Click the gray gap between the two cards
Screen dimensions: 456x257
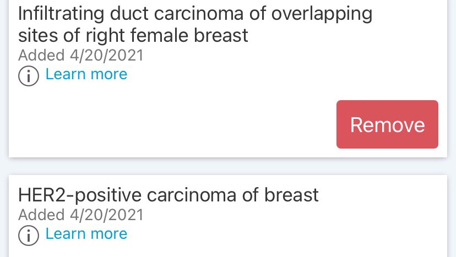pyautogui.click(x=228, y=166)
